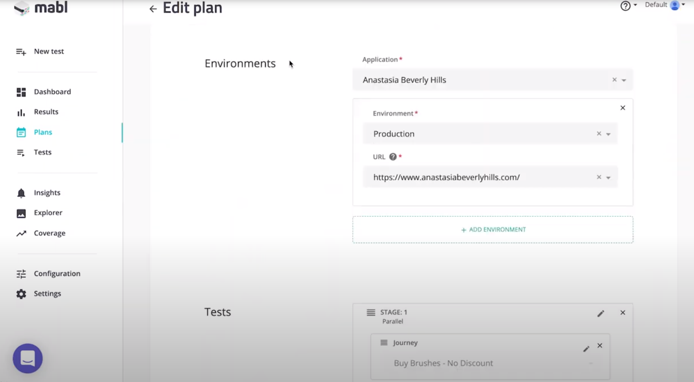Open Coverage in sidebar
Viewport: 694px width, 382px height.
(x=49, y=233)
